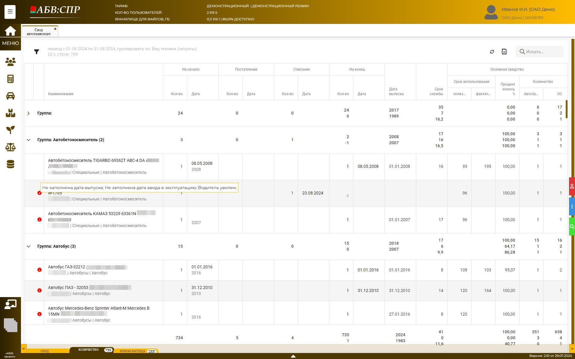Screen dimensions: 575x359
Task: Click the vertical table scrollbar thumb
Action: click(566, 109)
